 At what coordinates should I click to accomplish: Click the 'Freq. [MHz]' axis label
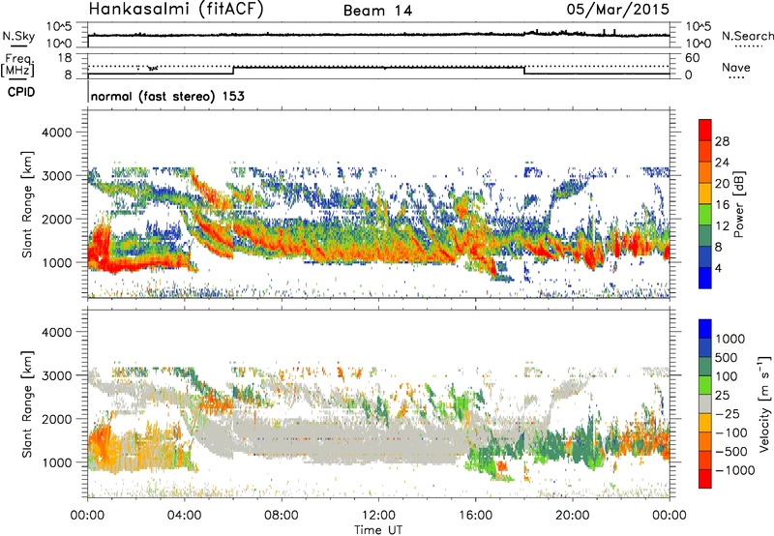[x=18, y=65]
